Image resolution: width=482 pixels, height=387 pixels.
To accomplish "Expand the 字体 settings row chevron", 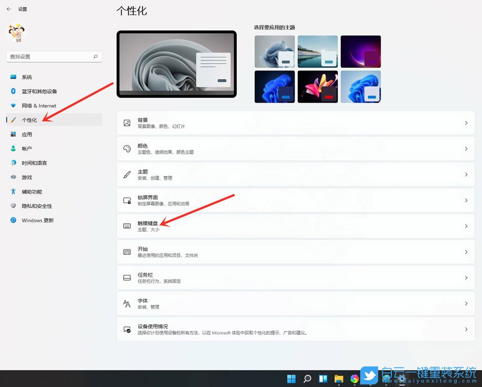I will pos(467,303).
